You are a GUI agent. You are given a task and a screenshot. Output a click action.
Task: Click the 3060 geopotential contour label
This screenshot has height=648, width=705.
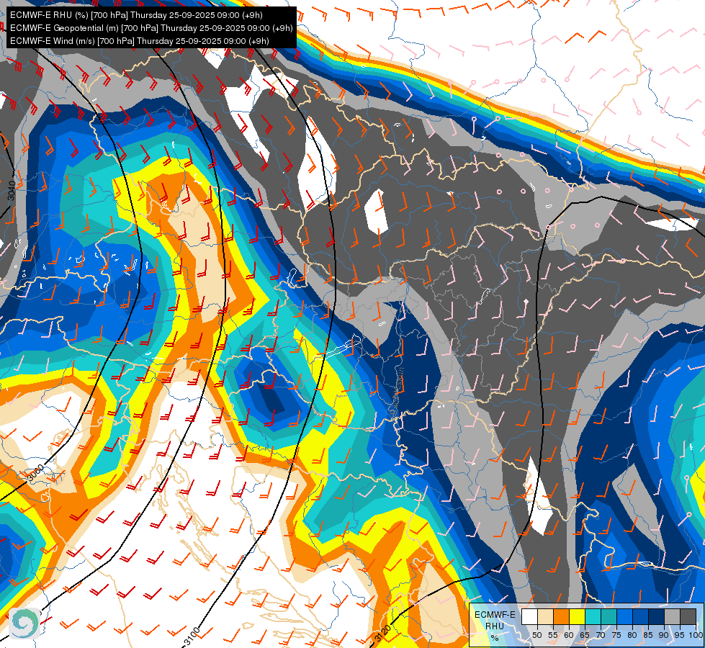point(35,474)
